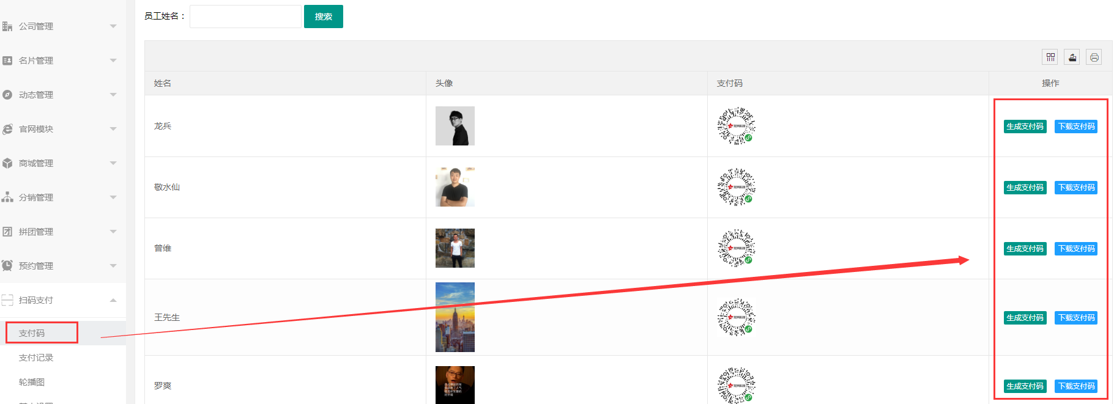This screenshot has width=1114, height=404.
Task: Open the column filter icon
Action: (1050, 57)
